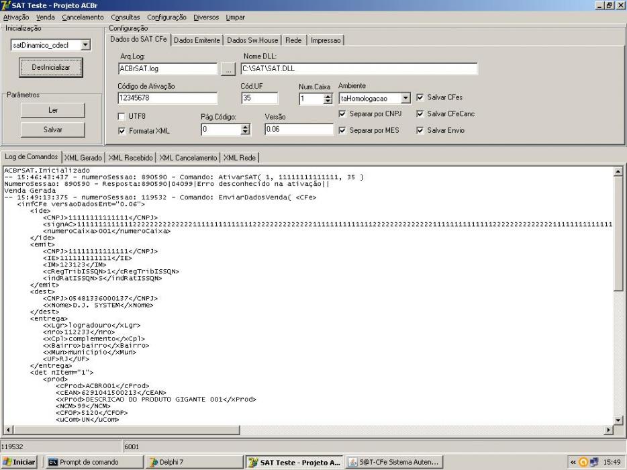This screenshot has height=470, width=627.
Task: Toggle the Salvar Envio checkbox
Action: click(420, 130)
